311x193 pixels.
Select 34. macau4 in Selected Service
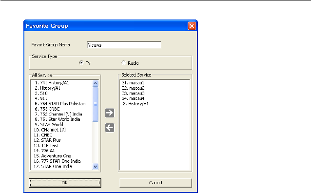coord(133,98)
